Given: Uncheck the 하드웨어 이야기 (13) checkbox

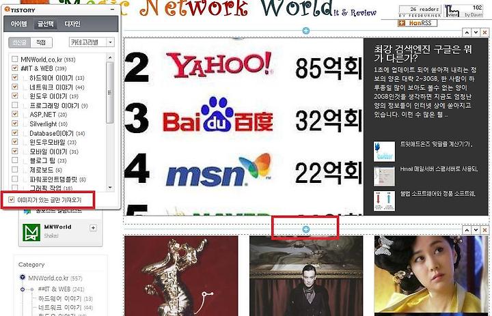Looking at the screenshot, I should (15, 77).
